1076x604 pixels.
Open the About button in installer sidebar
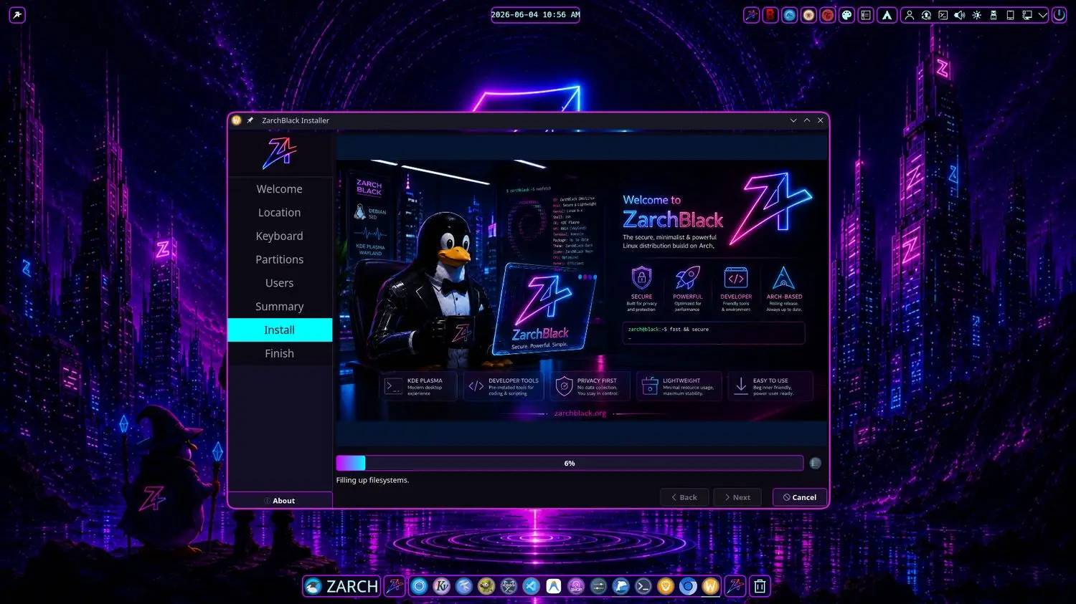coord(280,501)
